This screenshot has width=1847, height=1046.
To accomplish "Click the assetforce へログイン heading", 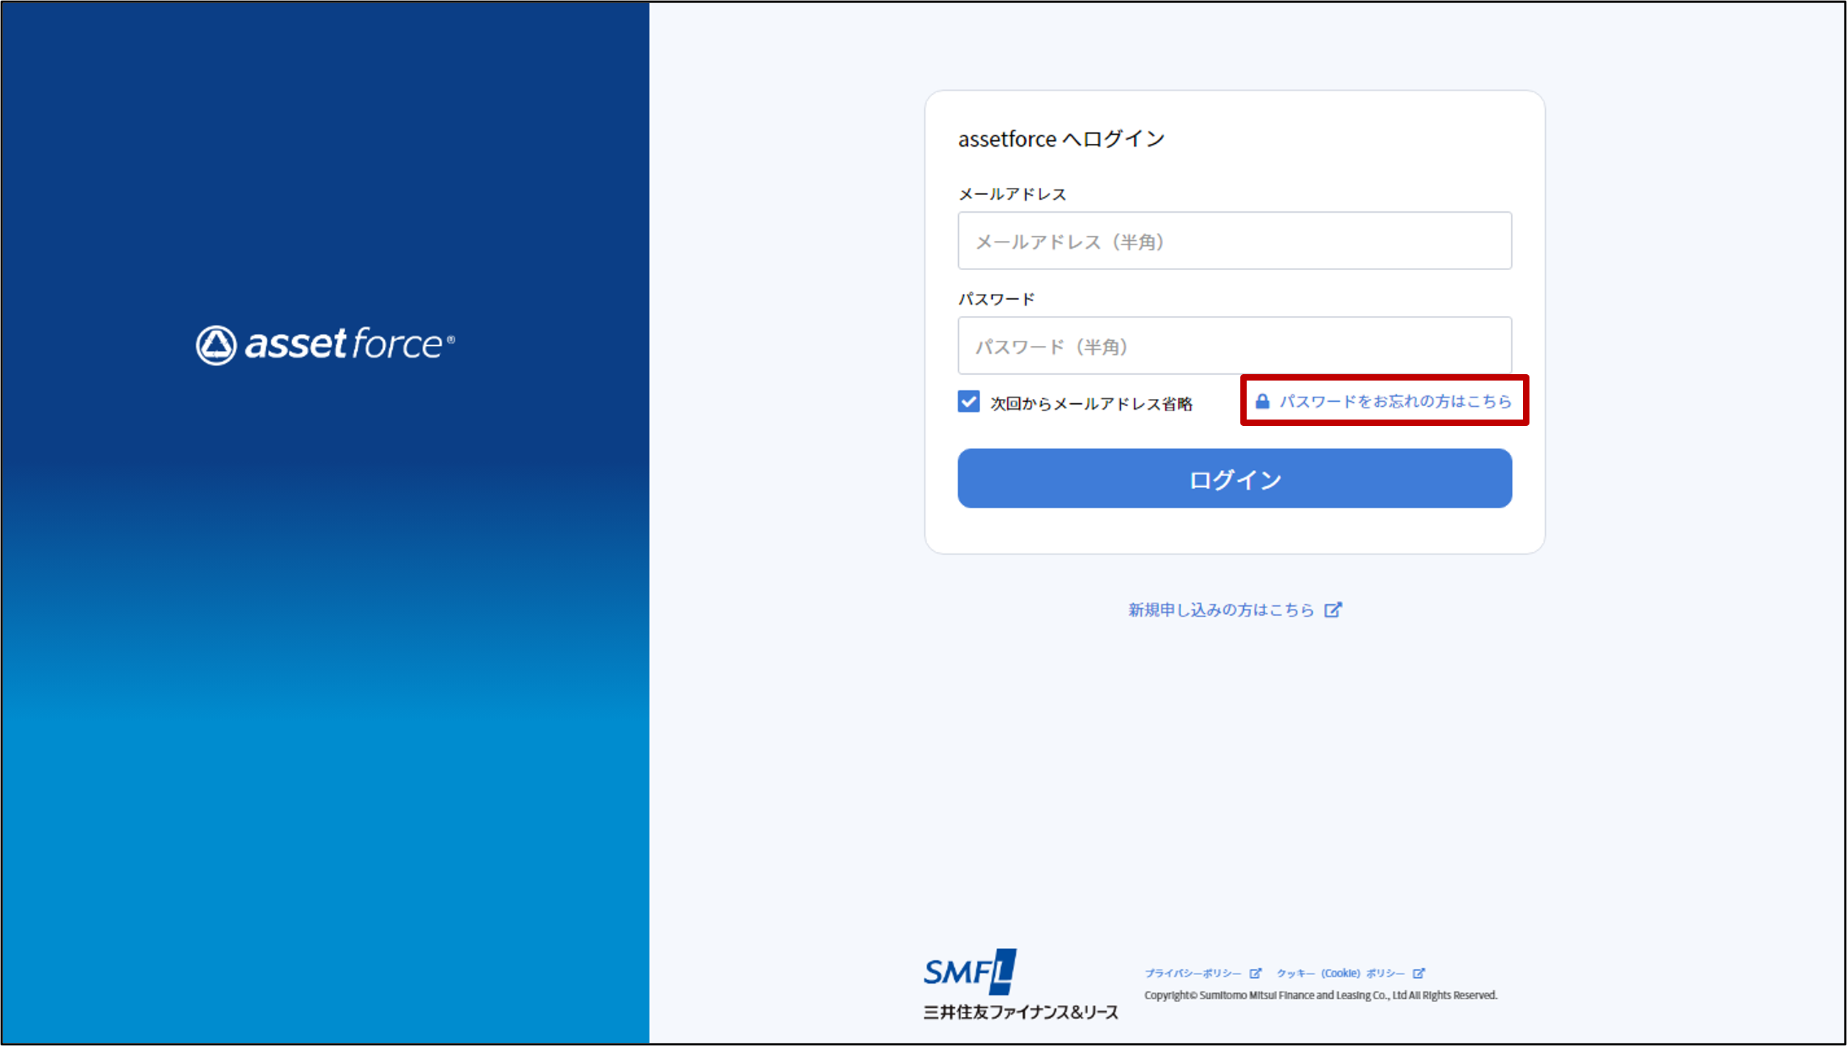I will [x=1061, y=139].
